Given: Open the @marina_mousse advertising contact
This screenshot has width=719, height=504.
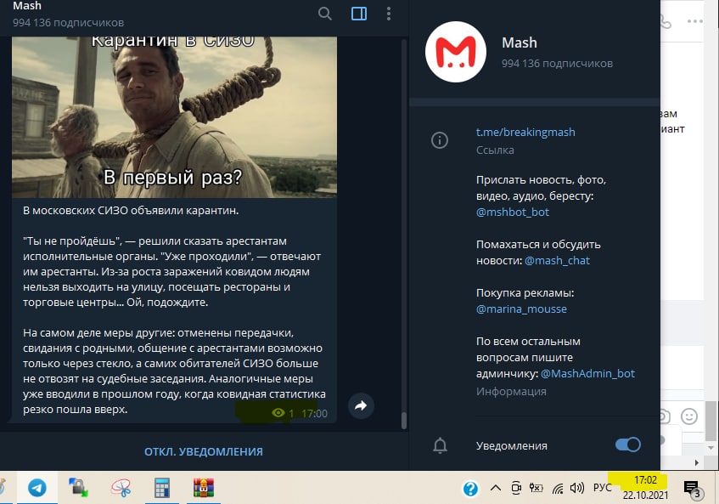Looking at the screenshot, I should pos(521,309).
